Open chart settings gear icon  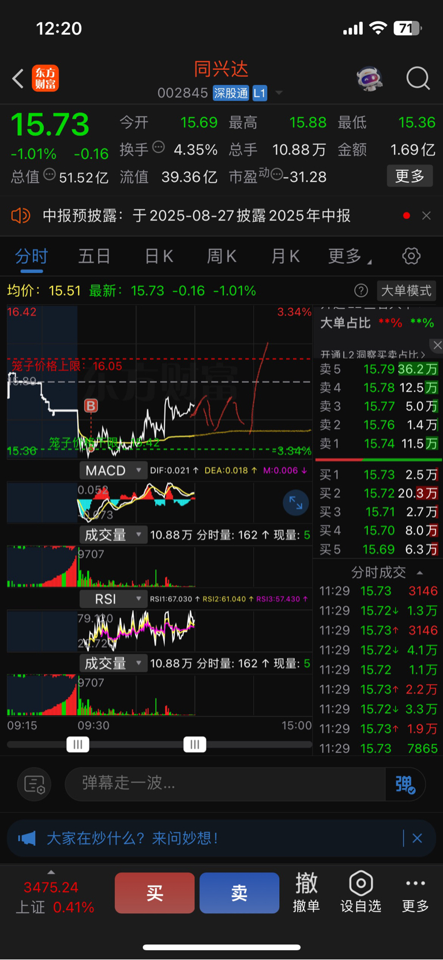tap(411, 256)
